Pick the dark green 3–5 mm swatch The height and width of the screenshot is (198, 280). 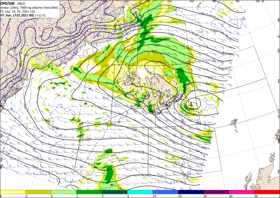coord(115,192)
